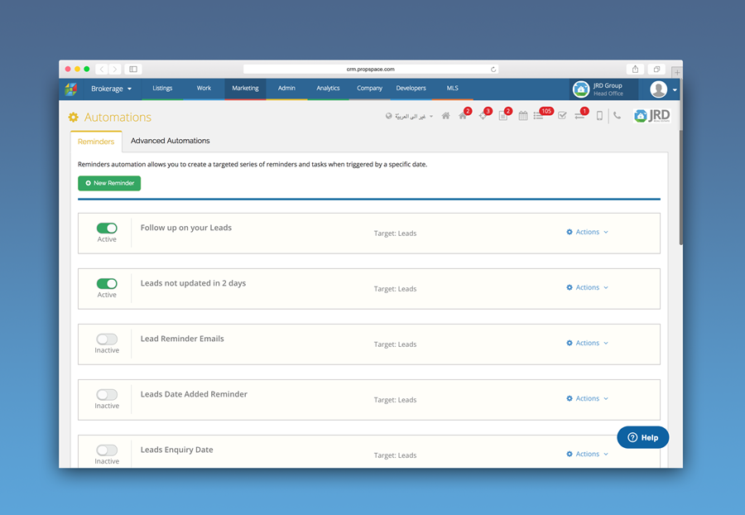Click the user profile avatar picture
The width and height of the screenshot is (745, 515).
coord(659,89)
